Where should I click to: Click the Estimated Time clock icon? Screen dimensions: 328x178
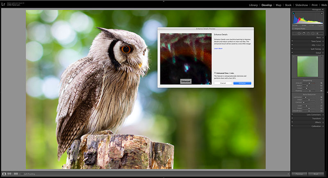pyautogui.click(x=215, y=73)
